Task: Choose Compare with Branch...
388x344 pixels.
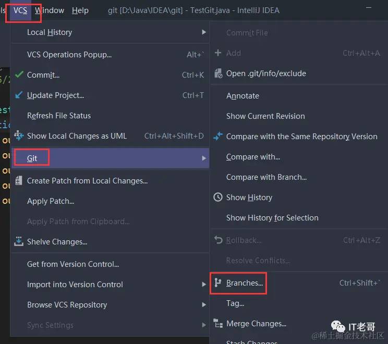Action: 299,177
